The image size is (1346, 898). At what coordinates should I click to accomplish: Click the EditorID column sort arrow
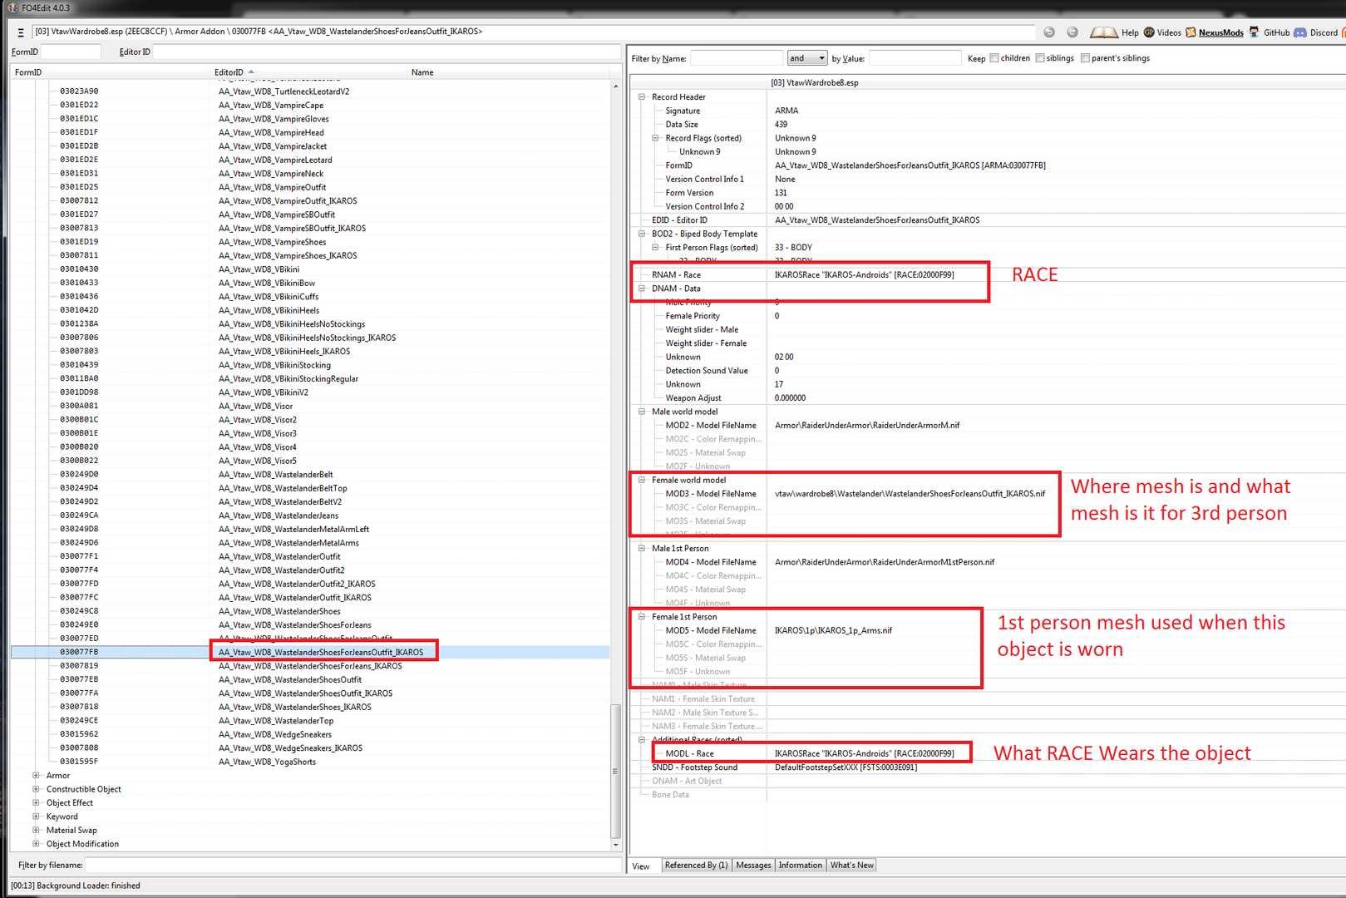click(251, 72)
